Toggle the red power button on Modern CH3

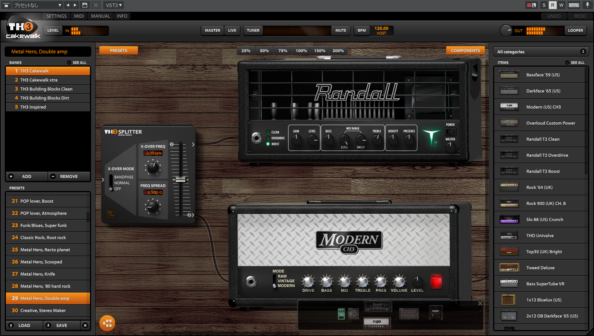click(436, 281)
